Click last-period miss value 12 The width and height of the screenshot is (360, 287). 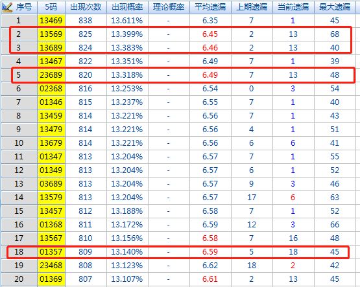point(252,225)
